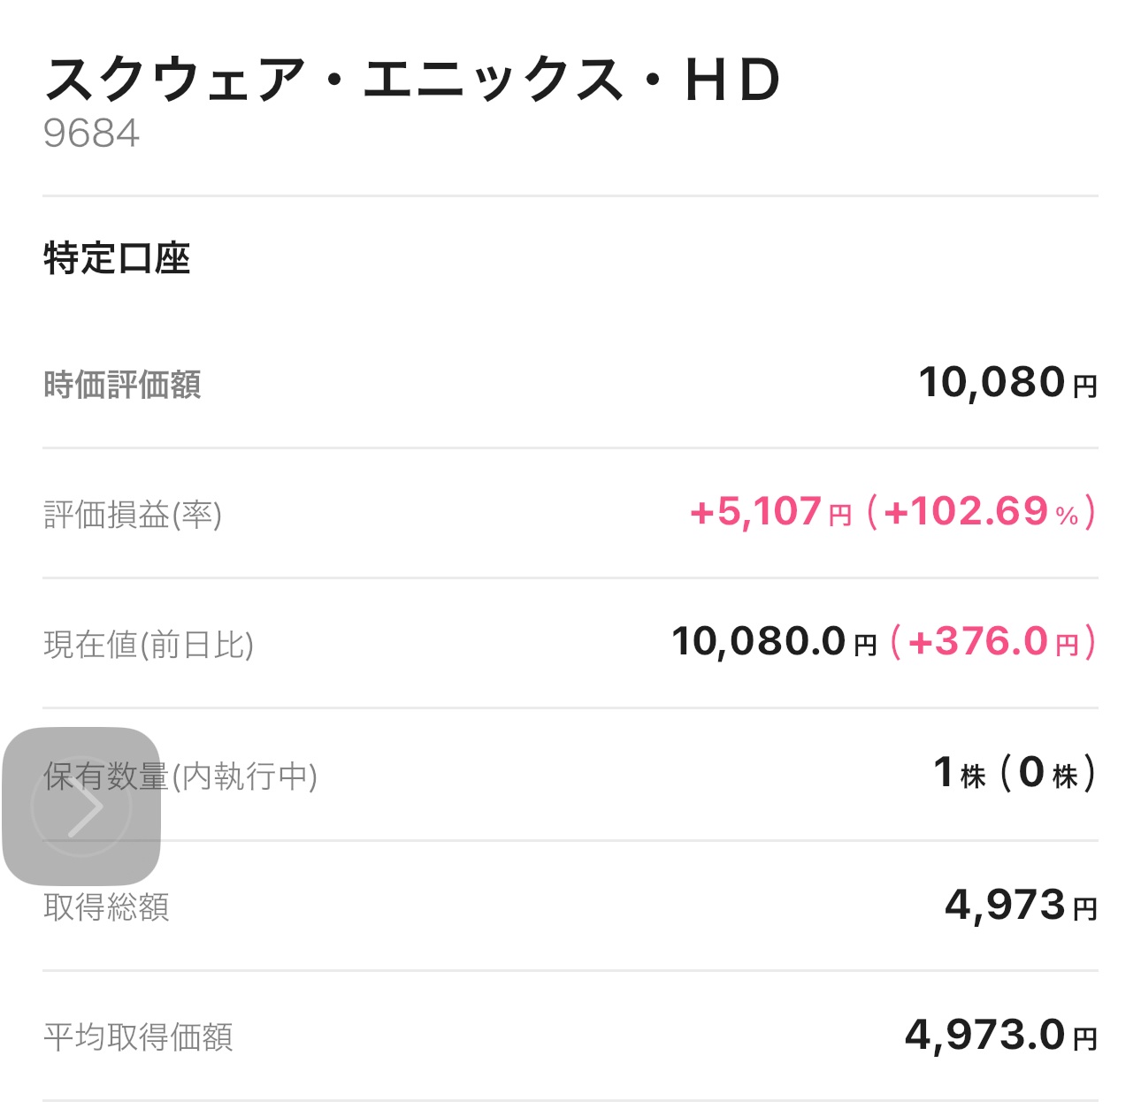Tap the 評価損益(率) label

pyautogui.click(x=133, y=514)
